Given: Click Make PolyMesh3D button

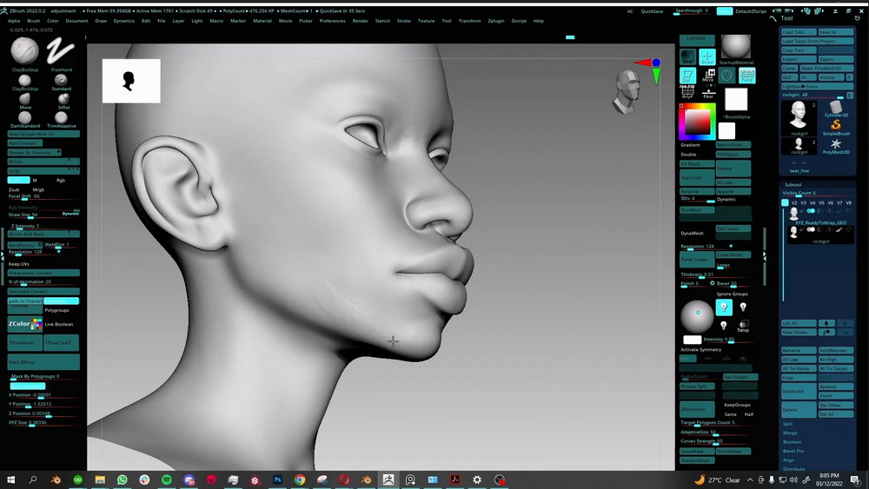Looking at the screenshot, I should pyautogui.click(x=826, y=68).
